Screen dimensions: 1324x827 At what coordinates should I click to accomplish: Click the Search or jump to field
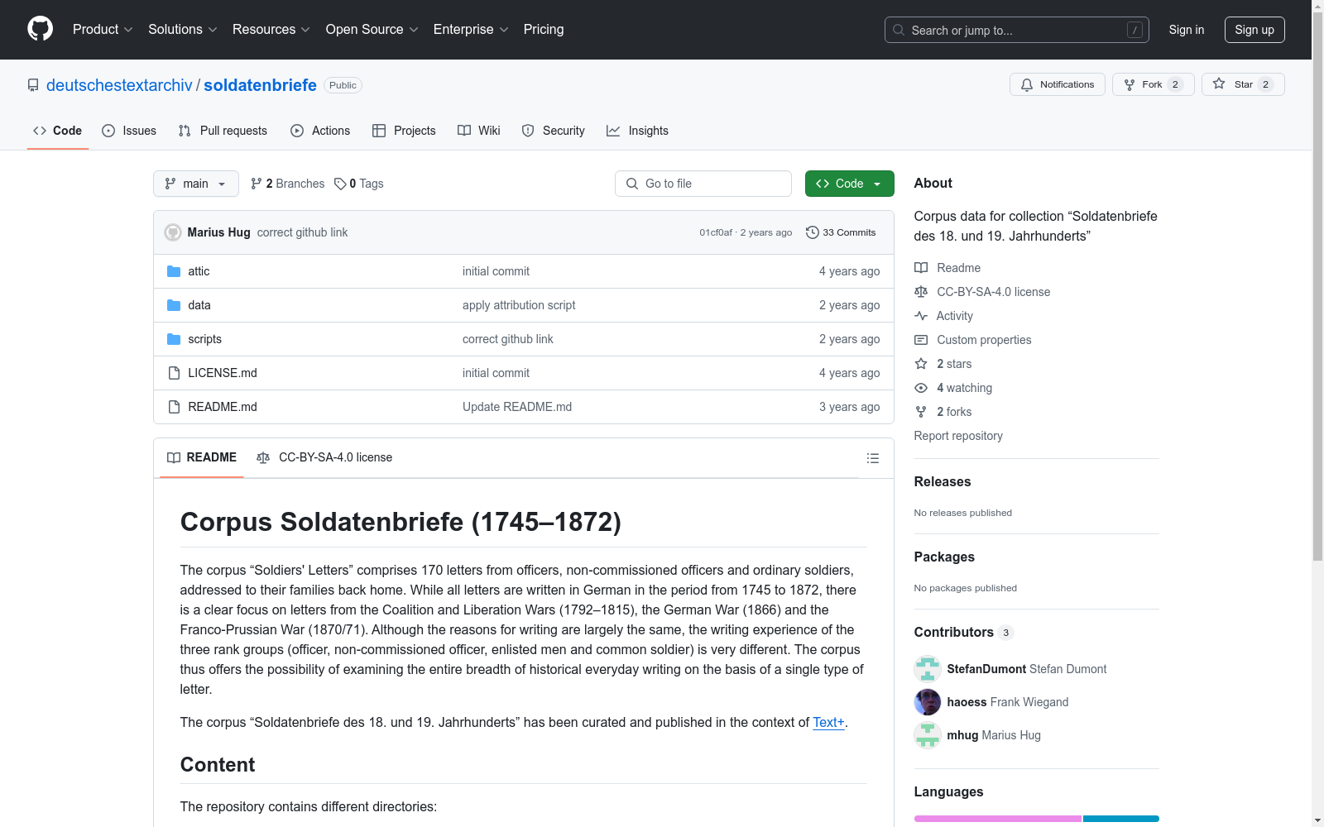tap(1017, 30)
